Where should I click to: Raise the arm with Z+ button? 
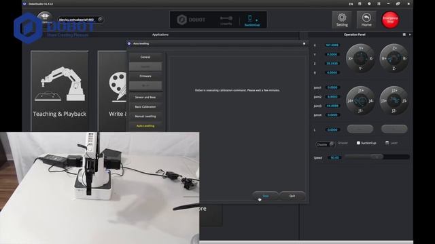click(x=394, y=48)
